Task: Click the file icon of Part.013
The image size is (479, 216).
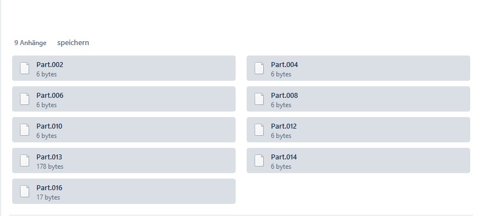Action: coord(25,160)
